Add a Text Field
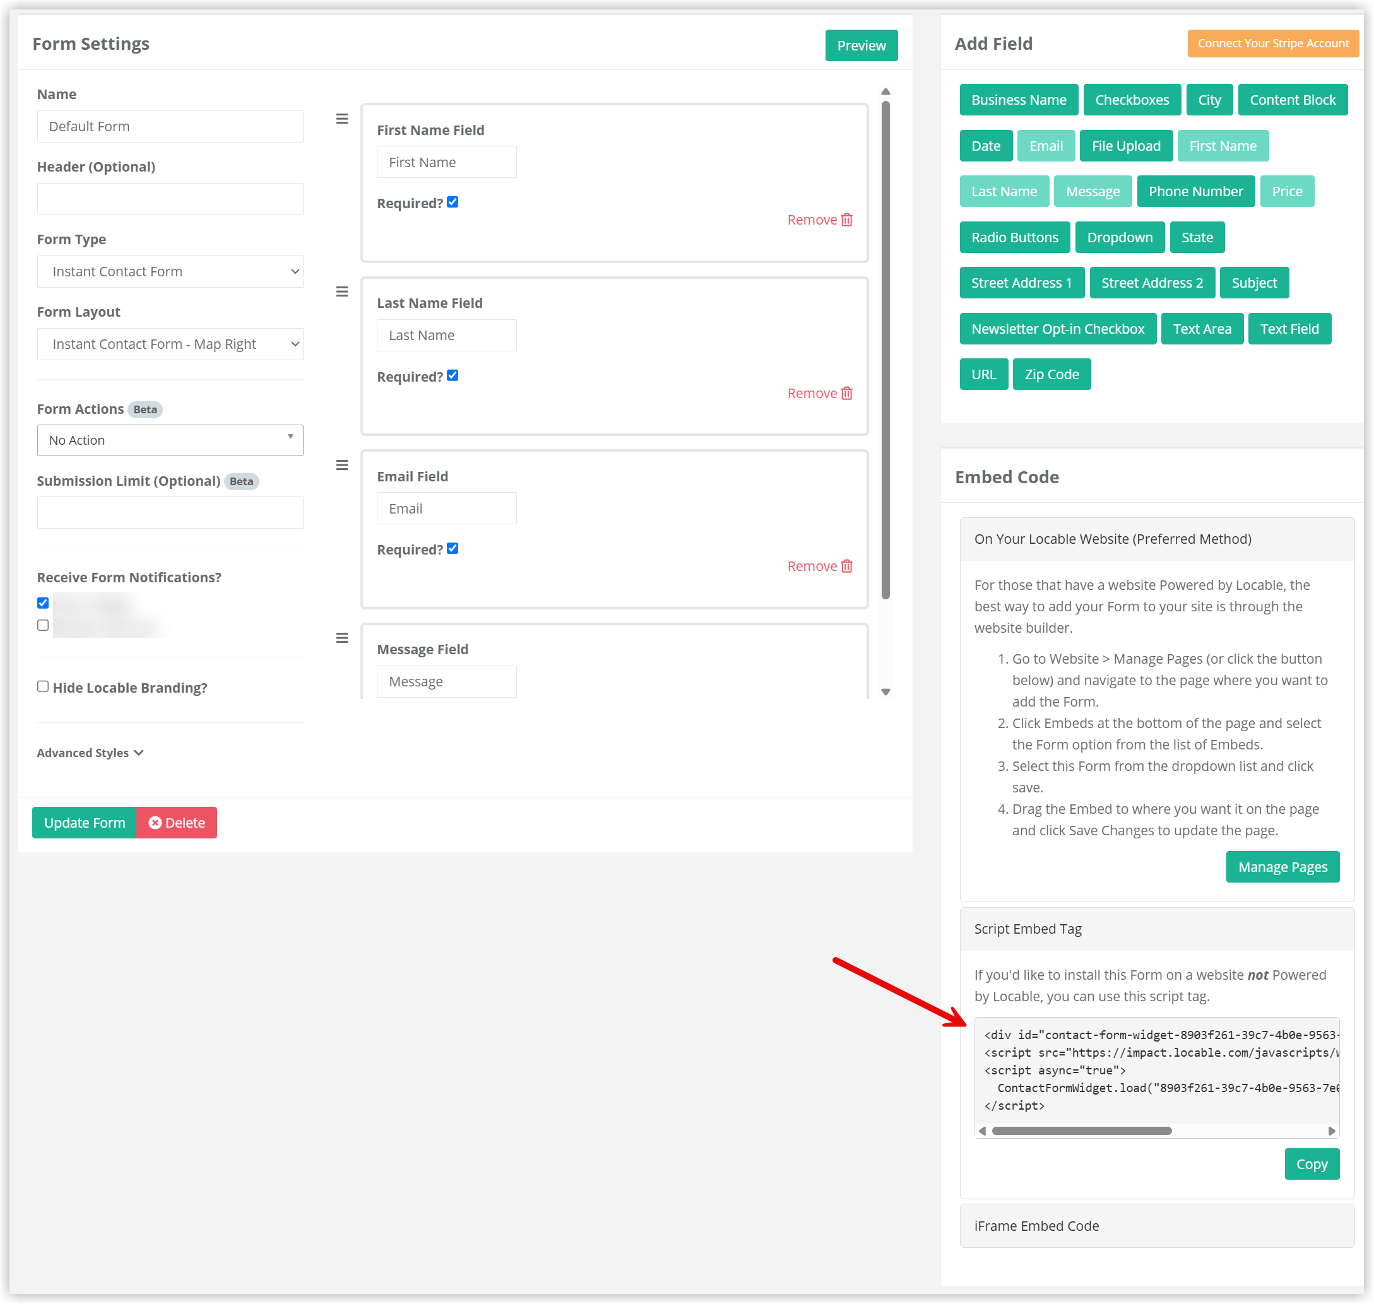This screenshot has width=1374, height=1304. coord(1290,329)
